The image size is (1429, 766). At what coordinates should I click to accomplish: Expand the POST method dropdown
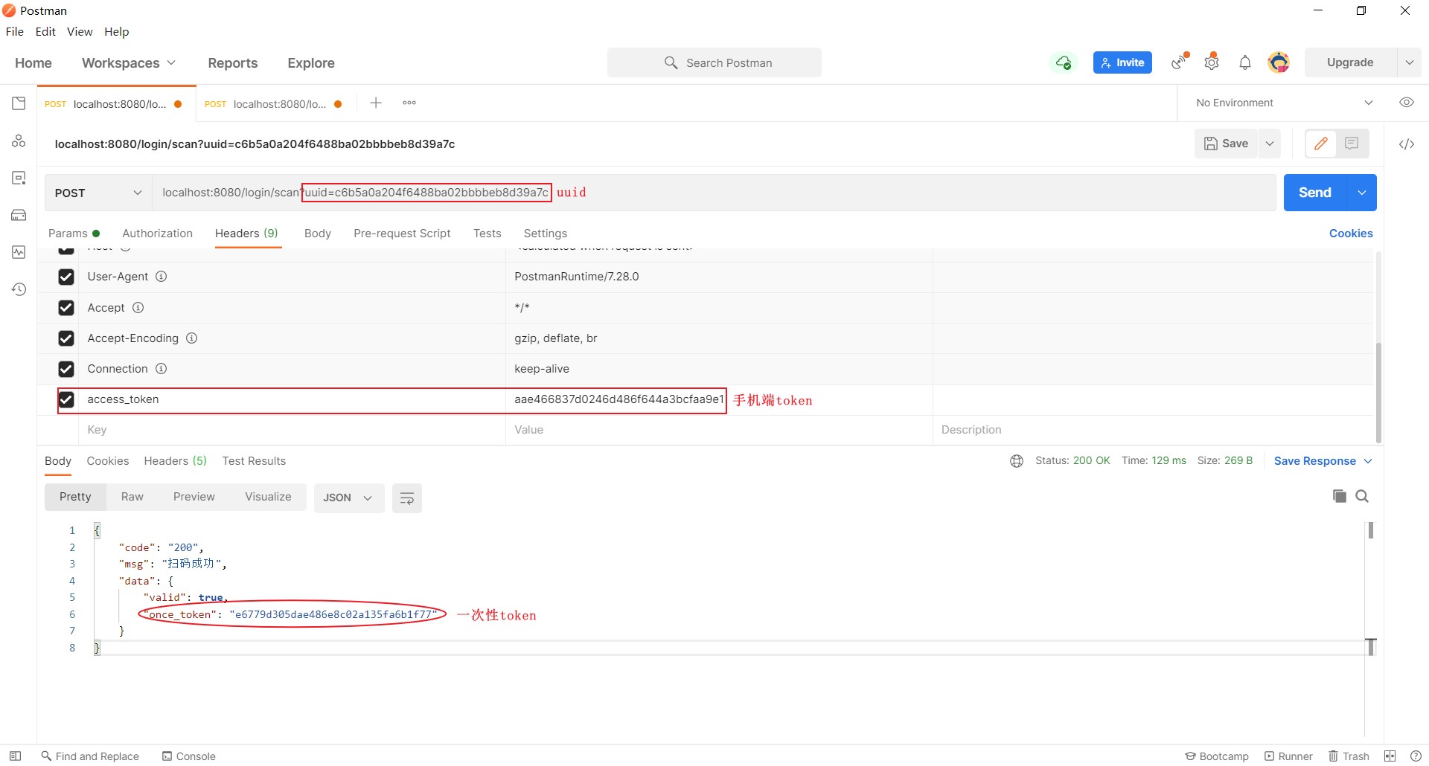(x=98, y=193)
